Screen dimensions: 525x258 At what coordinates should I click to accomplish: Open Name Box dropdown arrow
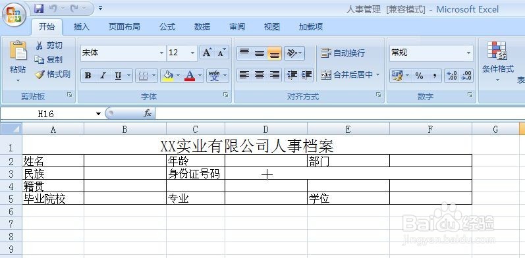98,114
